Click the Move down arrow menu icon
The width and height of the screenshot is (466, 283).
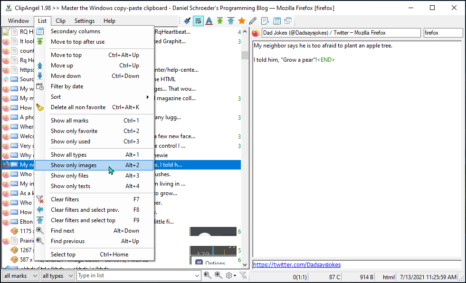40,75
